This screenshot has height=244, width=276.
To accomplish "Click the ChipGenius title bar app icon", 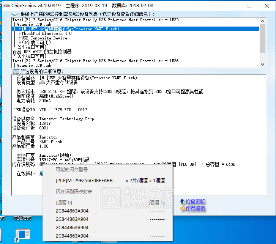I will click(6, 6).
